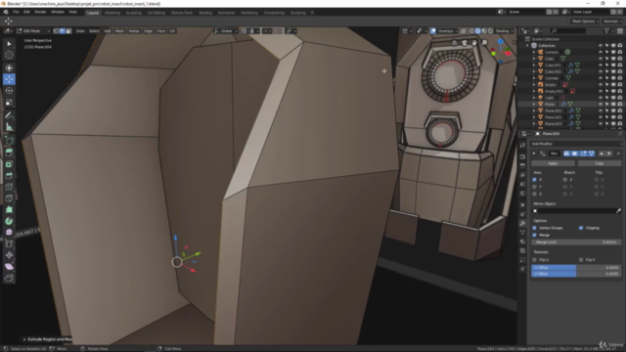
Task: Click the Extrude Region operator panel header
Action: pos(48,339)
